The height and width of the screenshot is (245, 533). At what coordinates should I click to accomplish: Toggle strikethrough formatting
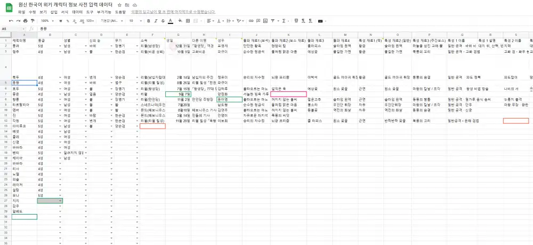click(163, 21)
